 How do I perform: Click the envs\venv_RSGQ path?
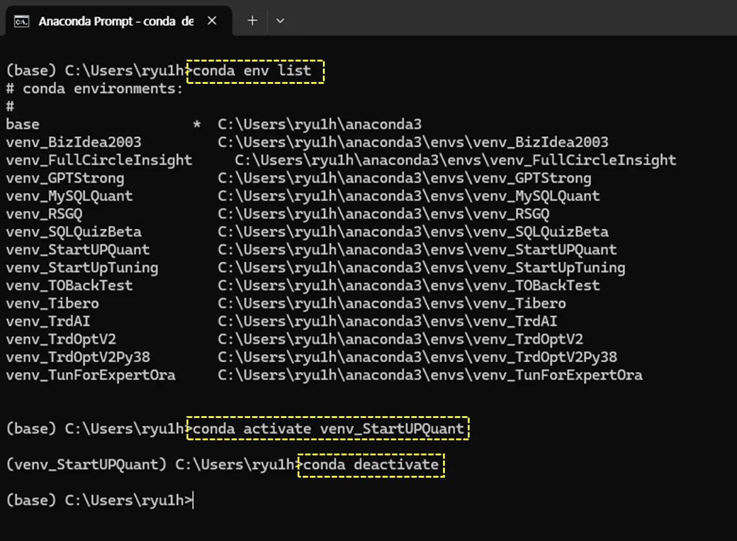pyautogui.click(x=384, y=214)
